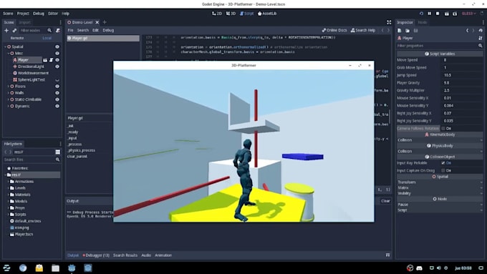This screenshot has height=274, width=487.
Task: Click the reload play icon in top toolbar
Action: [x=421, y=14]
